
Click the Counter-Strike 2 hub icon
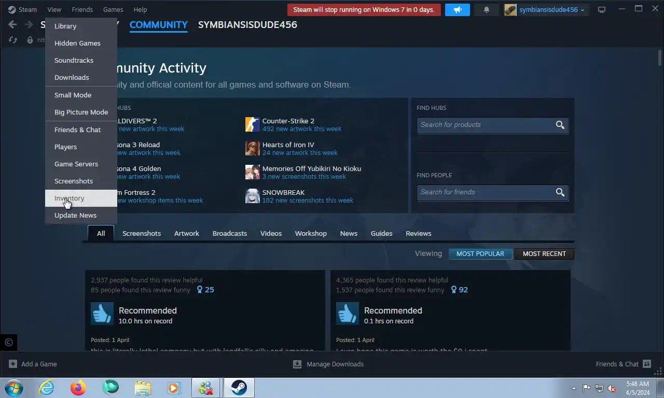point(252,124)
